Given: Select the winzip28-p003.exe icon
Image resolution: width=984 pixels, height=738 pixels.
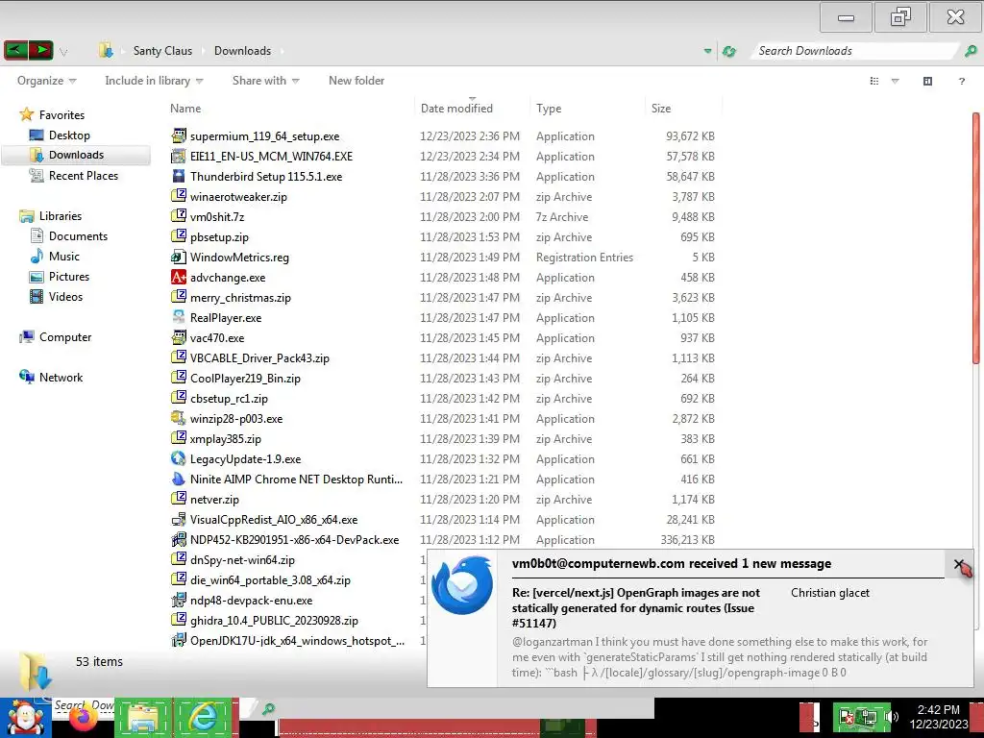Looking at the screenshot, I should pyautogui.click(x=179, y=418).
